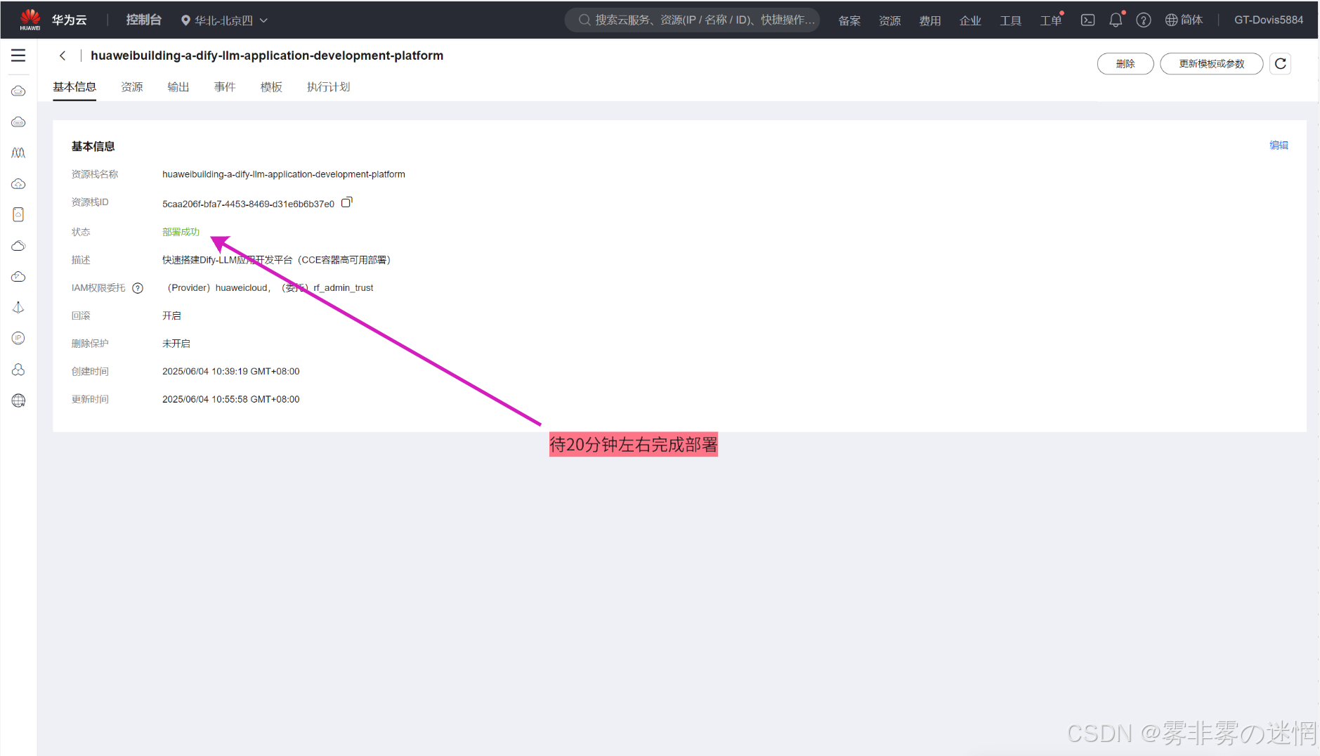This screenshot has height=756, width=1320.
Task: Open the 简体 language selector
Action: coord(1184,20)
